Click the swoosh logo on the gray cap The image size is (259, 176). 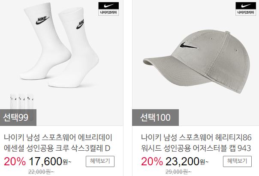tap(189, 45)
